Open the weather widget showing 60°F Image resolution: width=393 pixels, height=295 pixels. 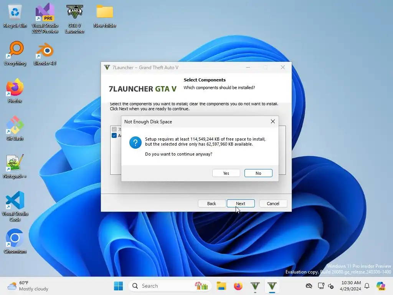coord(28,286)
